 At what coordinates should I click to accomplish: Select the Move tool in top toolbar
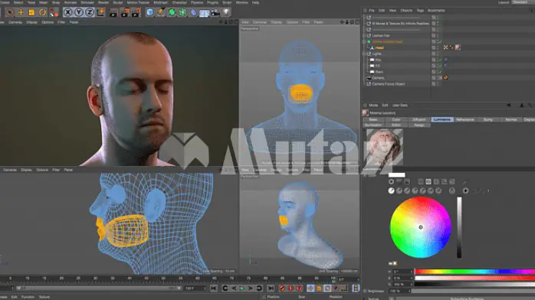(21, 12)
